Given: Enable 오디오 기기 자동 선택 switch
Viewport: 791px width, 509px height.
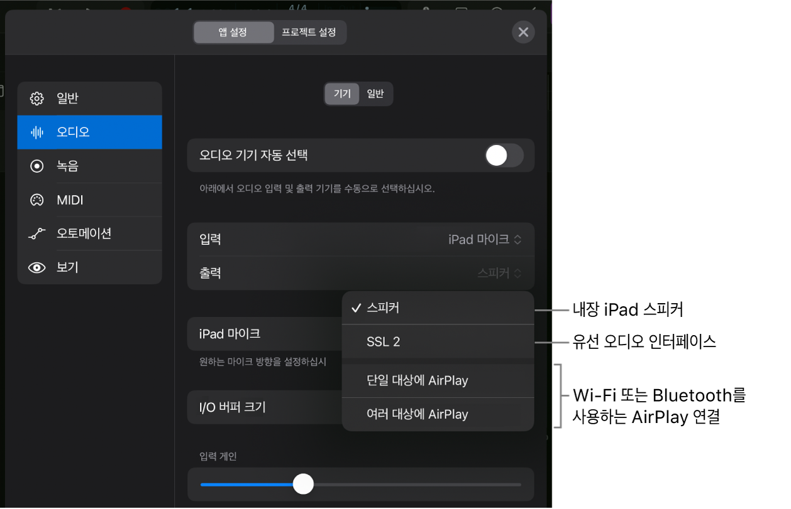Looking at the screenshot, I should pos(503,155).
